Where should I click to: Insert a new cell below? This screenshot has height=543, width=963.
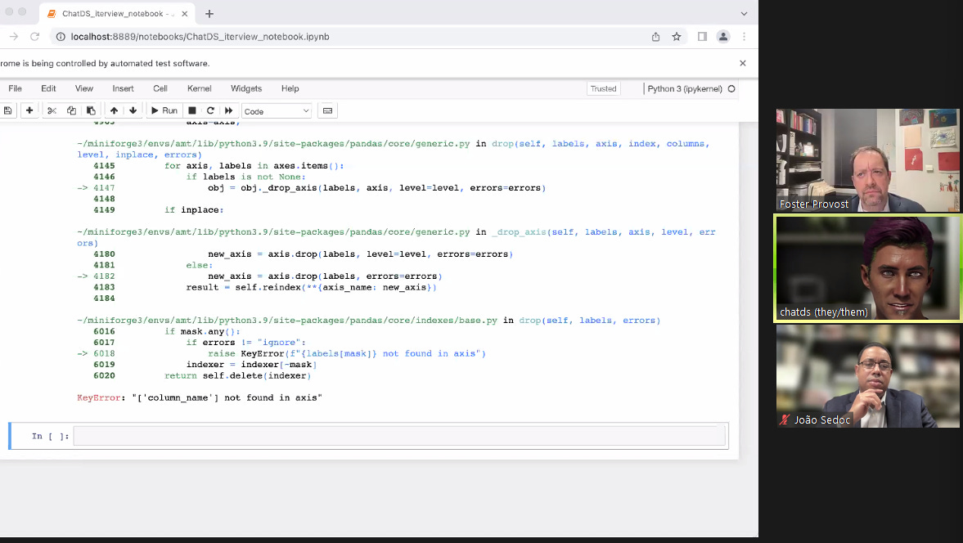[29, 110]
